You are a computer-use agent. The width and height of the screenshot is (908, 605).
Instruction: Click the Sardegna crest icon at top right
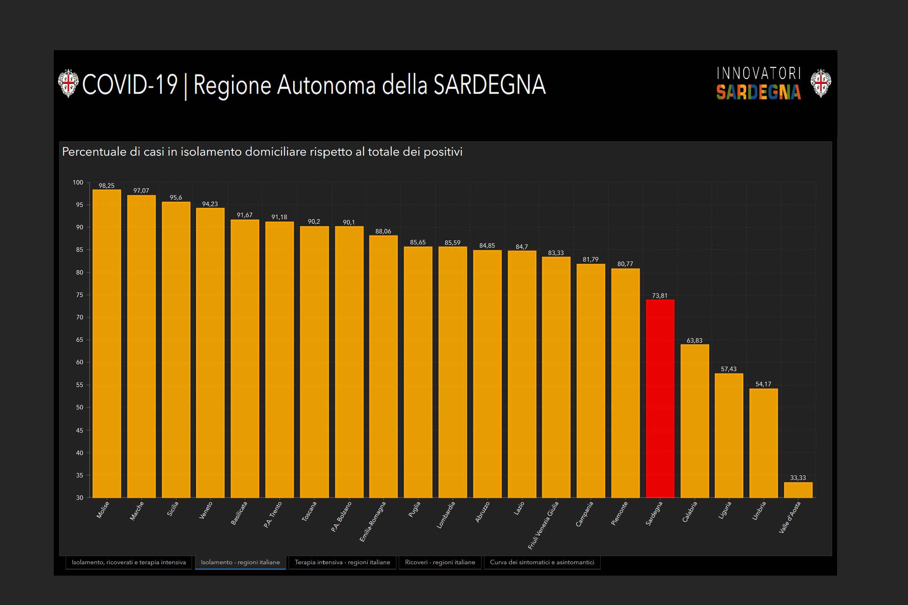[820, 84]
